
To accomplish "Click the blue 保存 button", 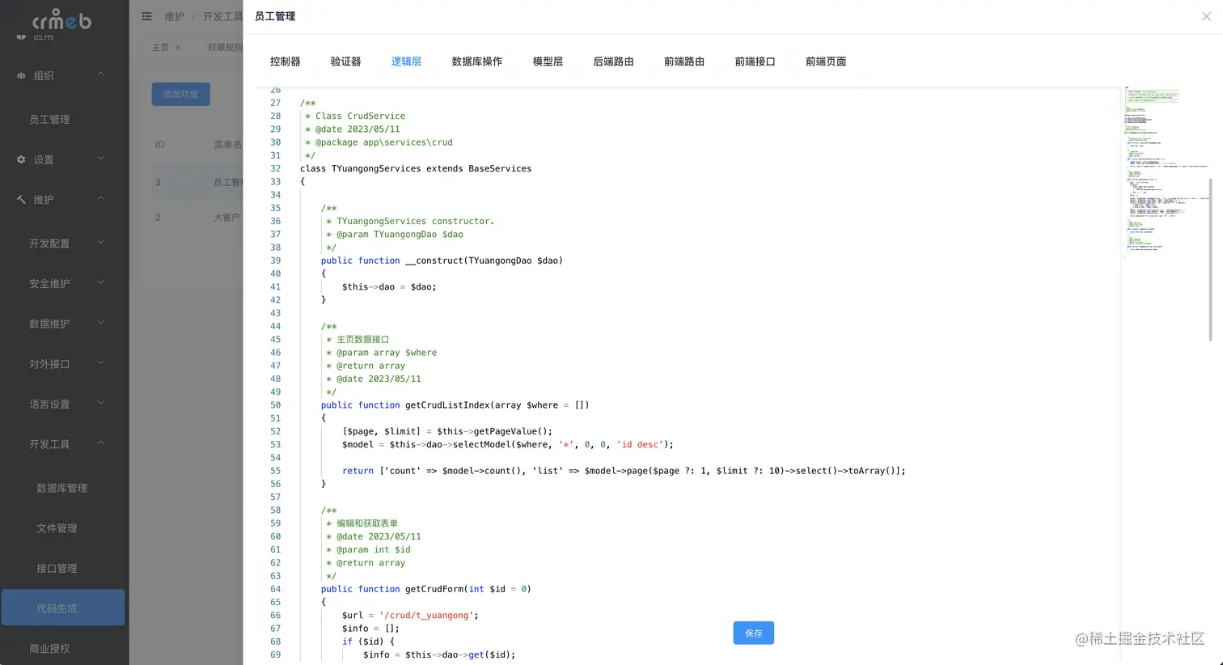I will (x=754, y=633).
